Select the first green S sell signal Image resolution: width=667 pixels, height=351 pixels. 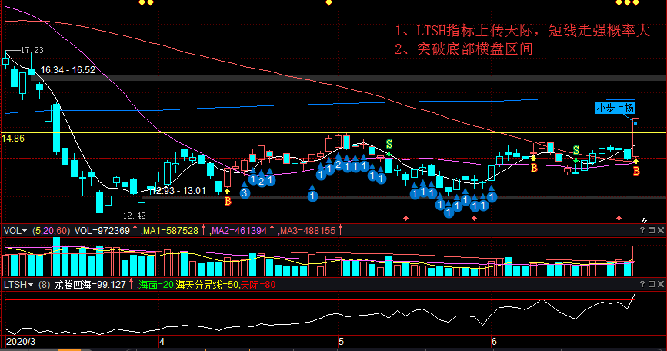(x=389, y=144)
